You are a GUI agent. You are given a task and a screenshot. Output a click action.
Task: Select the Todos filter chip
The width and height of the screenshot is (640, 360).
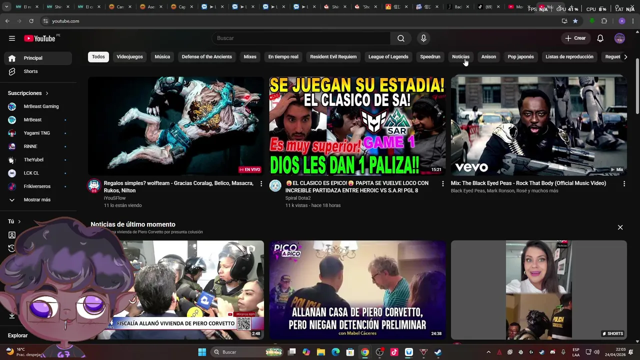point(98,57)
